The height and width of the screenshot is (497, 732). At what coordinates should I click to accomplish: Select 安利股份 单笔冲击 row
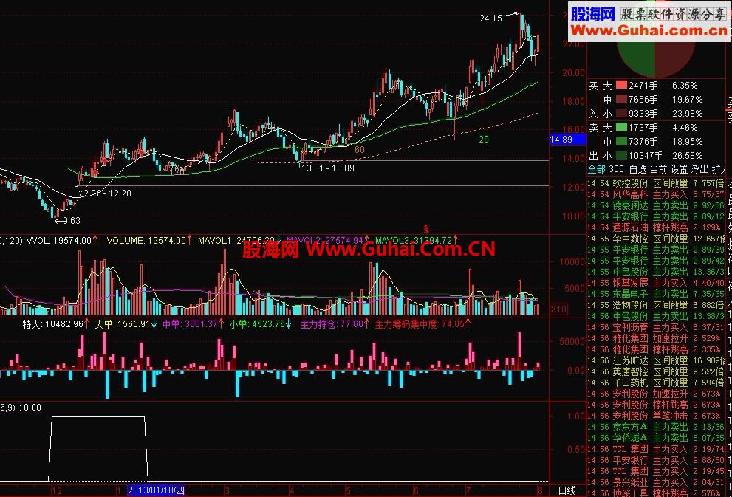[655, 417]
